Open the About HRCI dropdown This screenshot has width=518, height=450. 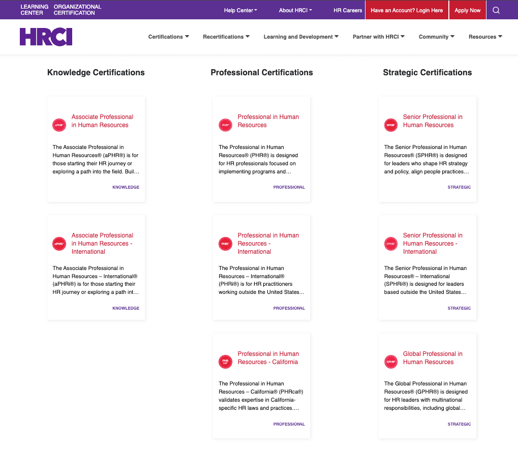(295, 10)
